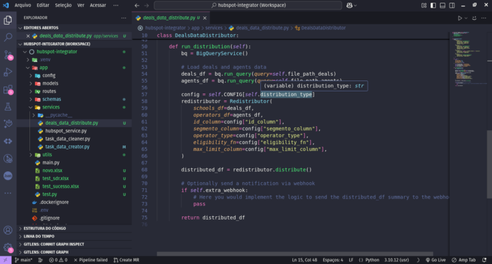The width and height of the screenshot is (492, 264).
Task: Open main.py in the explorer
Action: coord(51,162)
